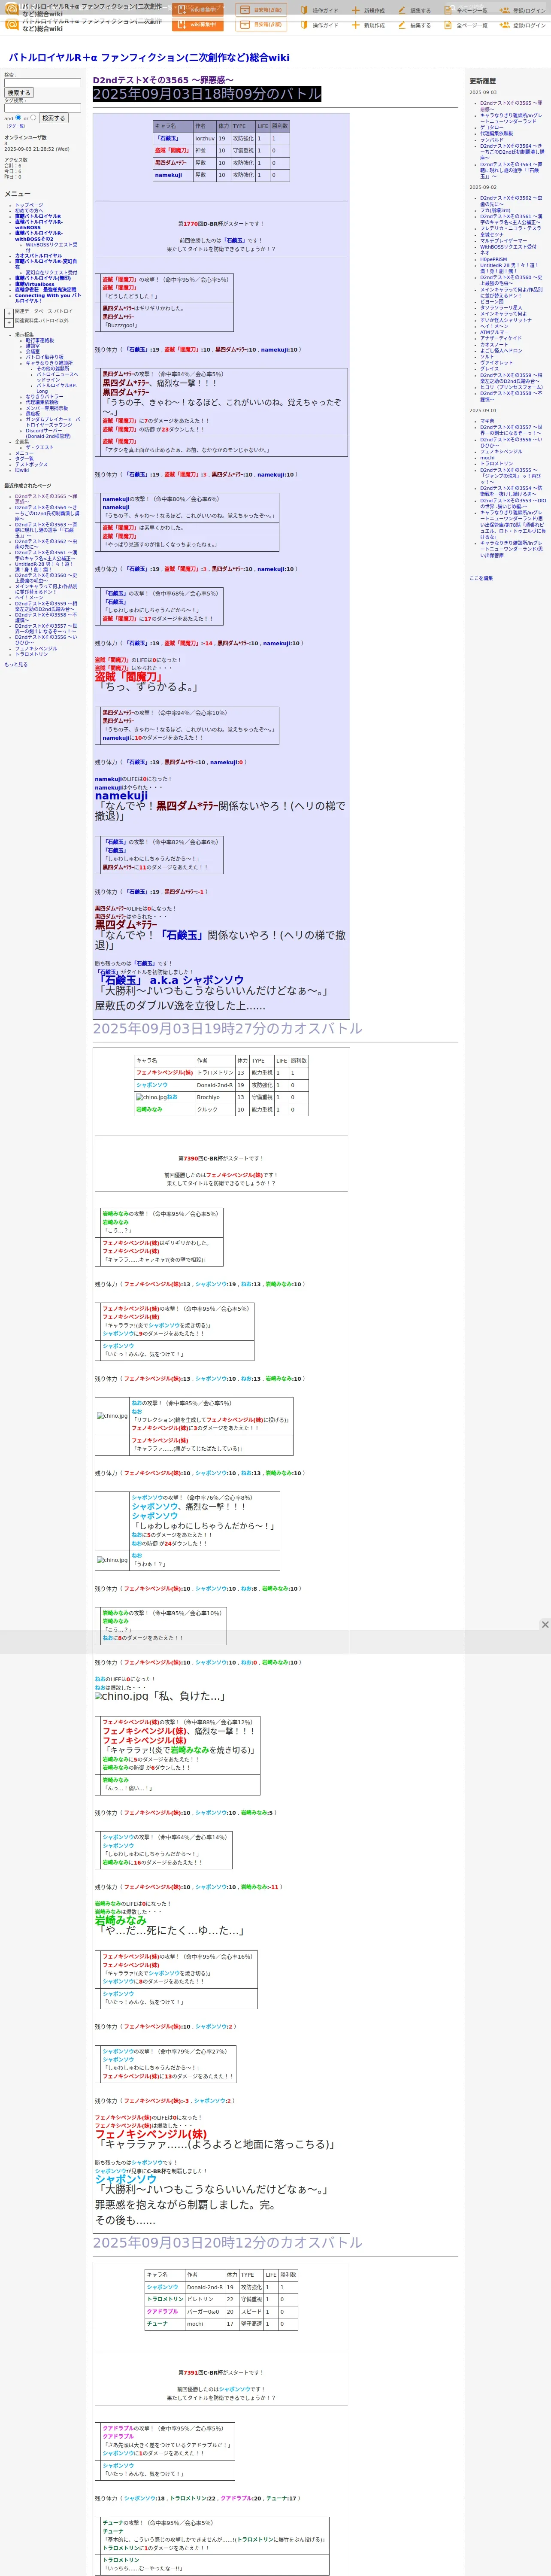The image size is (551, 2576).
Task: Click page title D2ndテストXその3565 〜罪悪感〜
Action: [163, 80]
